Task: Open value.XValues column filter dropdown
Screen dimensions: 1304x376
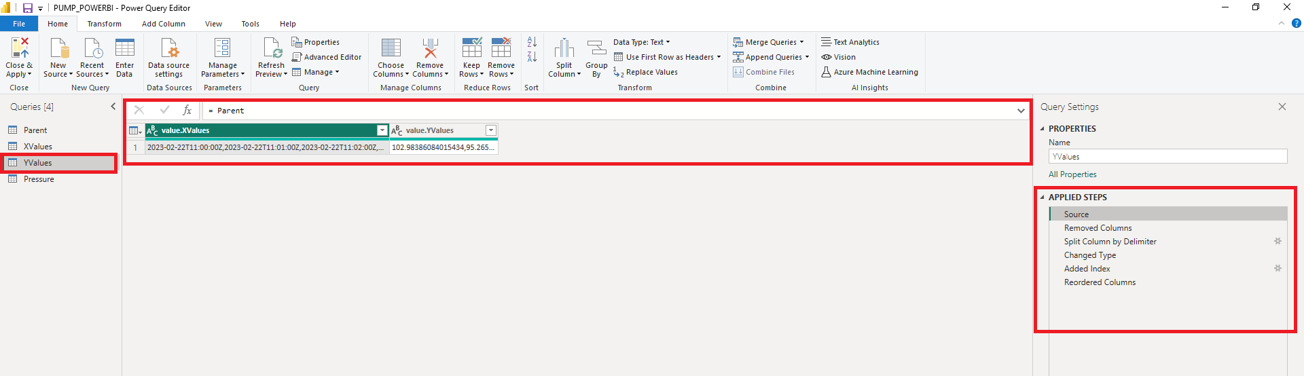Action: 382,130
